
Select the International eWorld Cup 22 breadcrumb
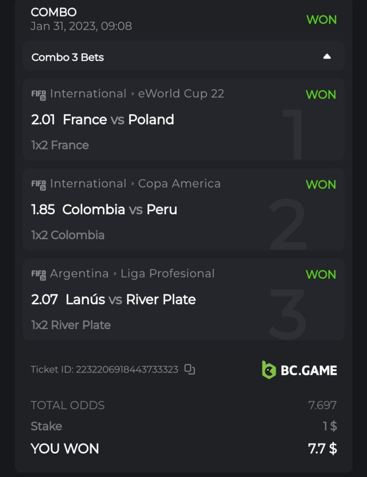[x=137, y=94]
